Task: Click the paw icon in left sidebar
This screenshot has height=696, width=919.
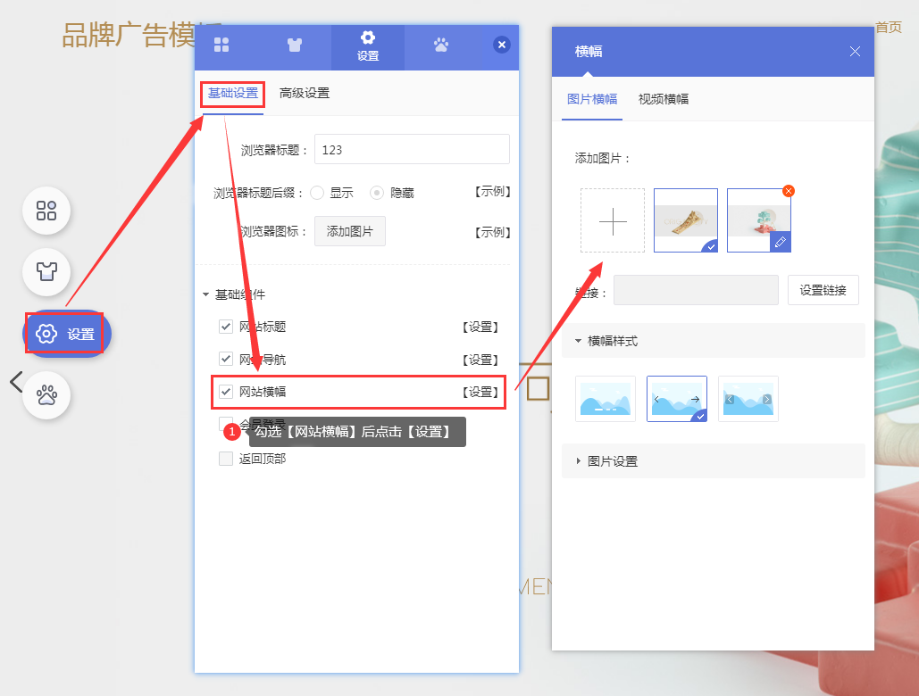Action: 46,395
